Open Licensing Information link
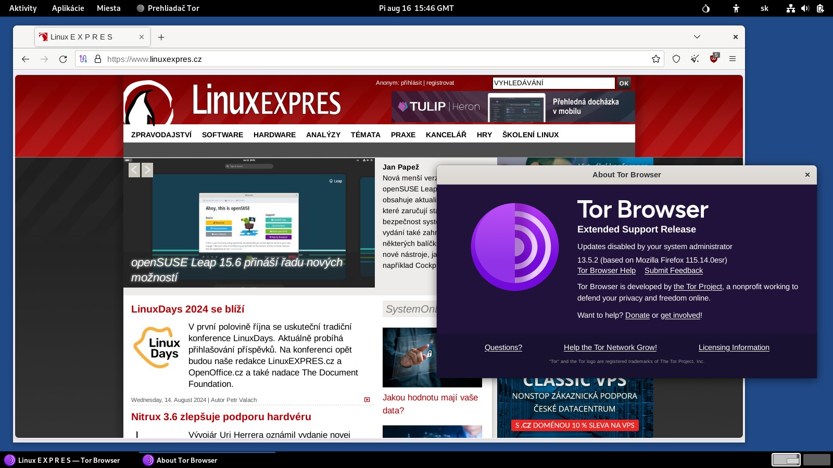 [734, 347]
